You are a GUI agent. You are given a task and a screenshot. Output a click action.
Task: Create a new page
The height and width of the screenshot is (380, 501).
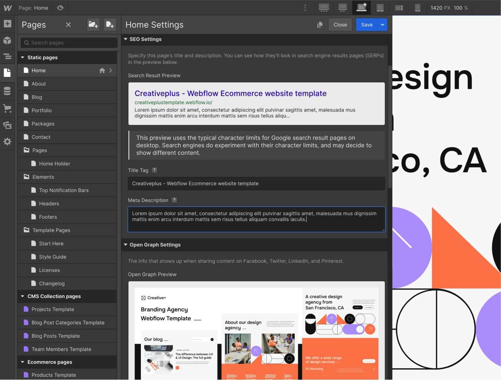click(x=110, y=25)
